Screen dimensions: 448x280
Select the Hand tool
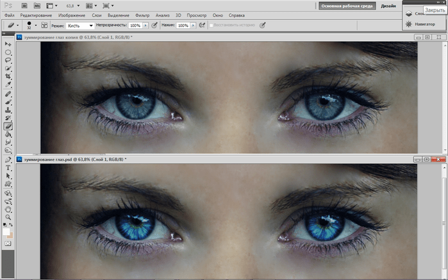(8, 210)
